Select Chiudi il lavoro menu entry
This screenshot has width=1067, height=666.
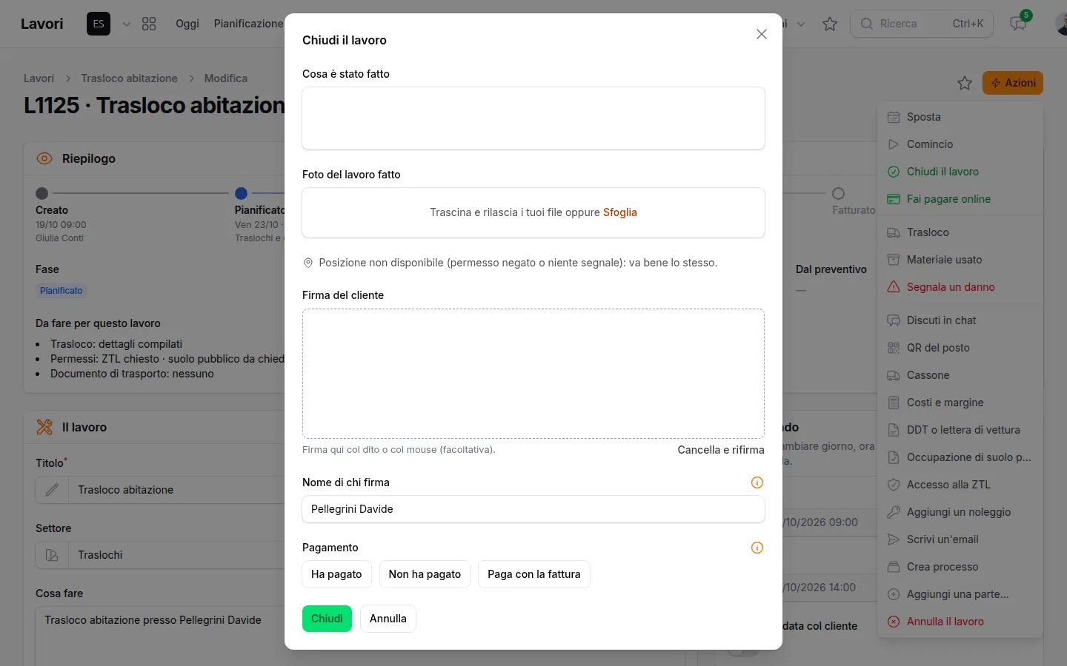coord(960,172)
